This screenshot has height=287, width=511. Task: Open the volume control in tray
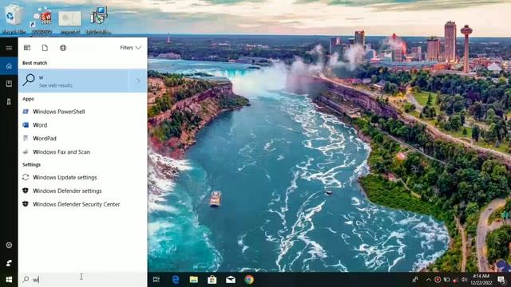point(465,280)
